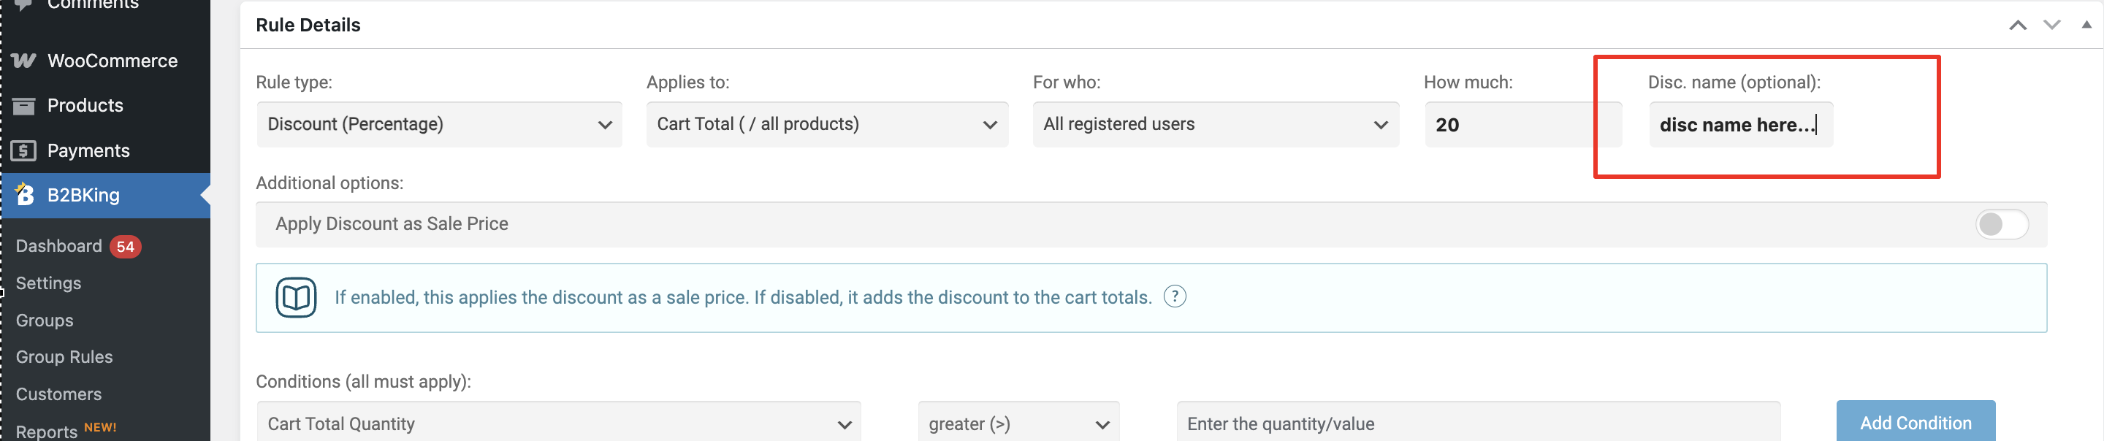Click the Add Condition button
2104x441 pixels.
[x=1916, y=422]
